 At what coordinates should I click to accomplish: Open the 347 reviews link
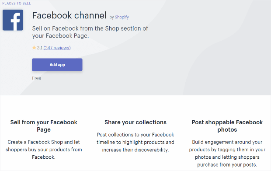coord(57,48)
